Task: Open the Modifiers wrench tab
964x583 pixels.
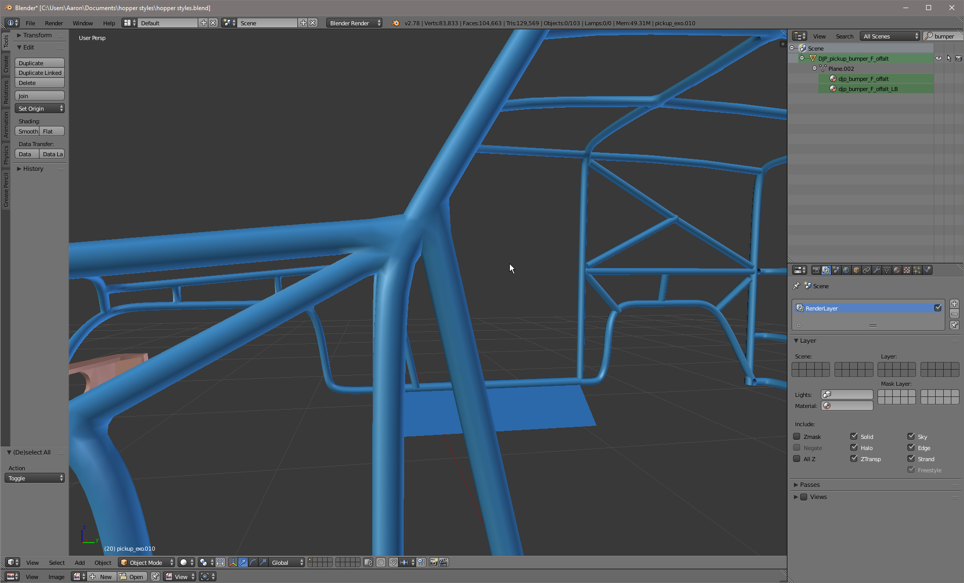Action: coord(877,270)
